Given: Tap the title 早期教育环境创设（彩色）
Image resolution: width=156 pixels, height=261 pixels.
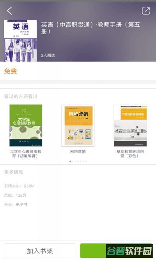Looking at the screenshot, I should 130,154.
